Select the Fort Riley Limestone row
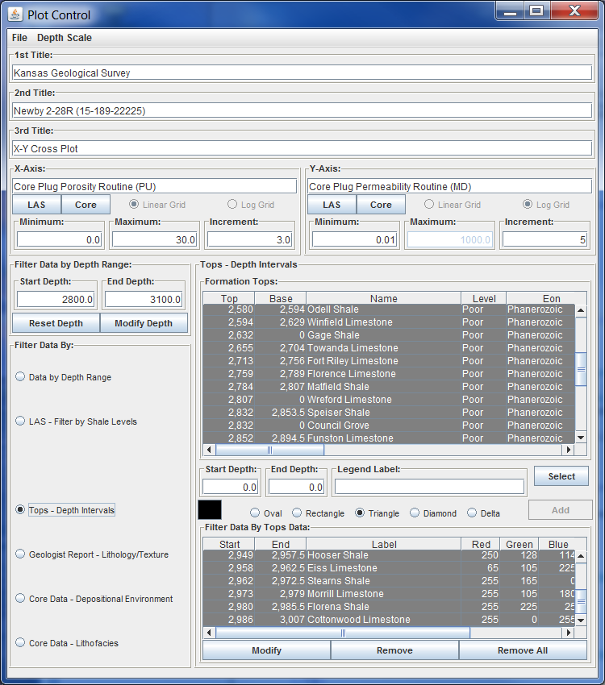Image resolution: width=605 pixels, height=685 pixels. click(x=389, y=361)
